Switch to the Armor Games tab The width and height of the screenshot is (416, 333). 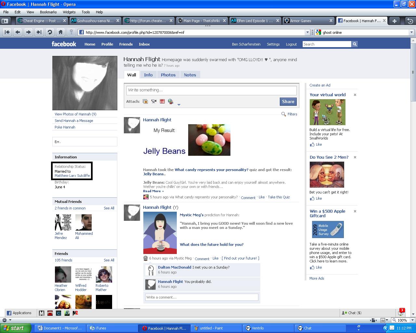tap(308, 21)
